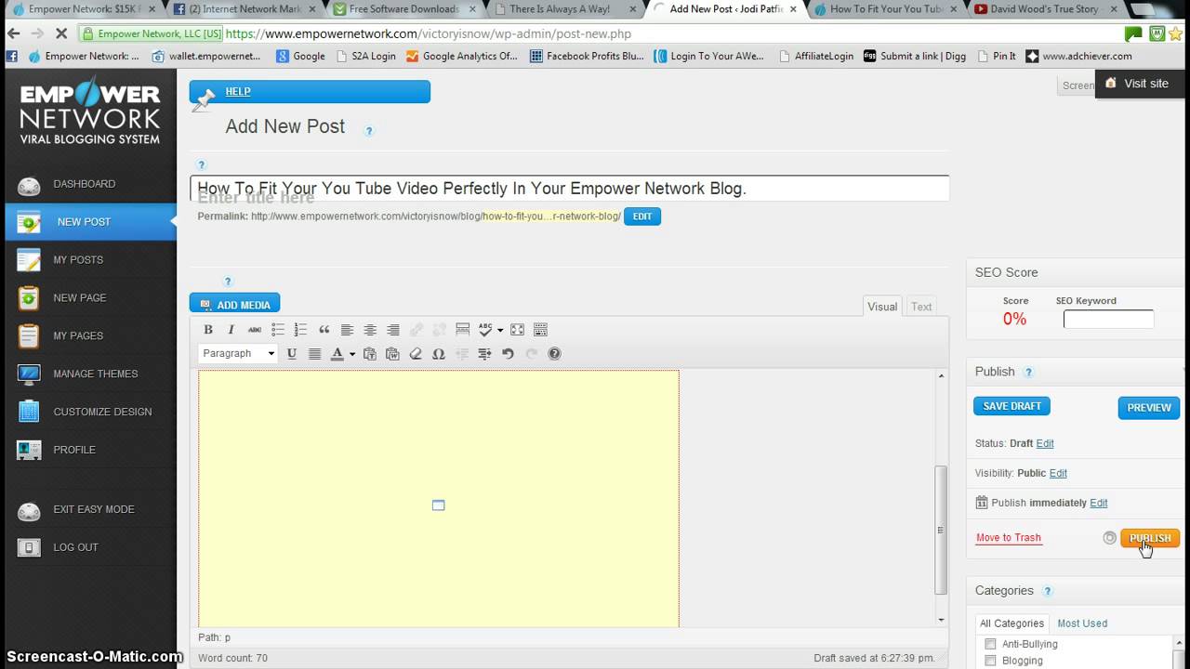Indent the paragraph

(484, 353)
